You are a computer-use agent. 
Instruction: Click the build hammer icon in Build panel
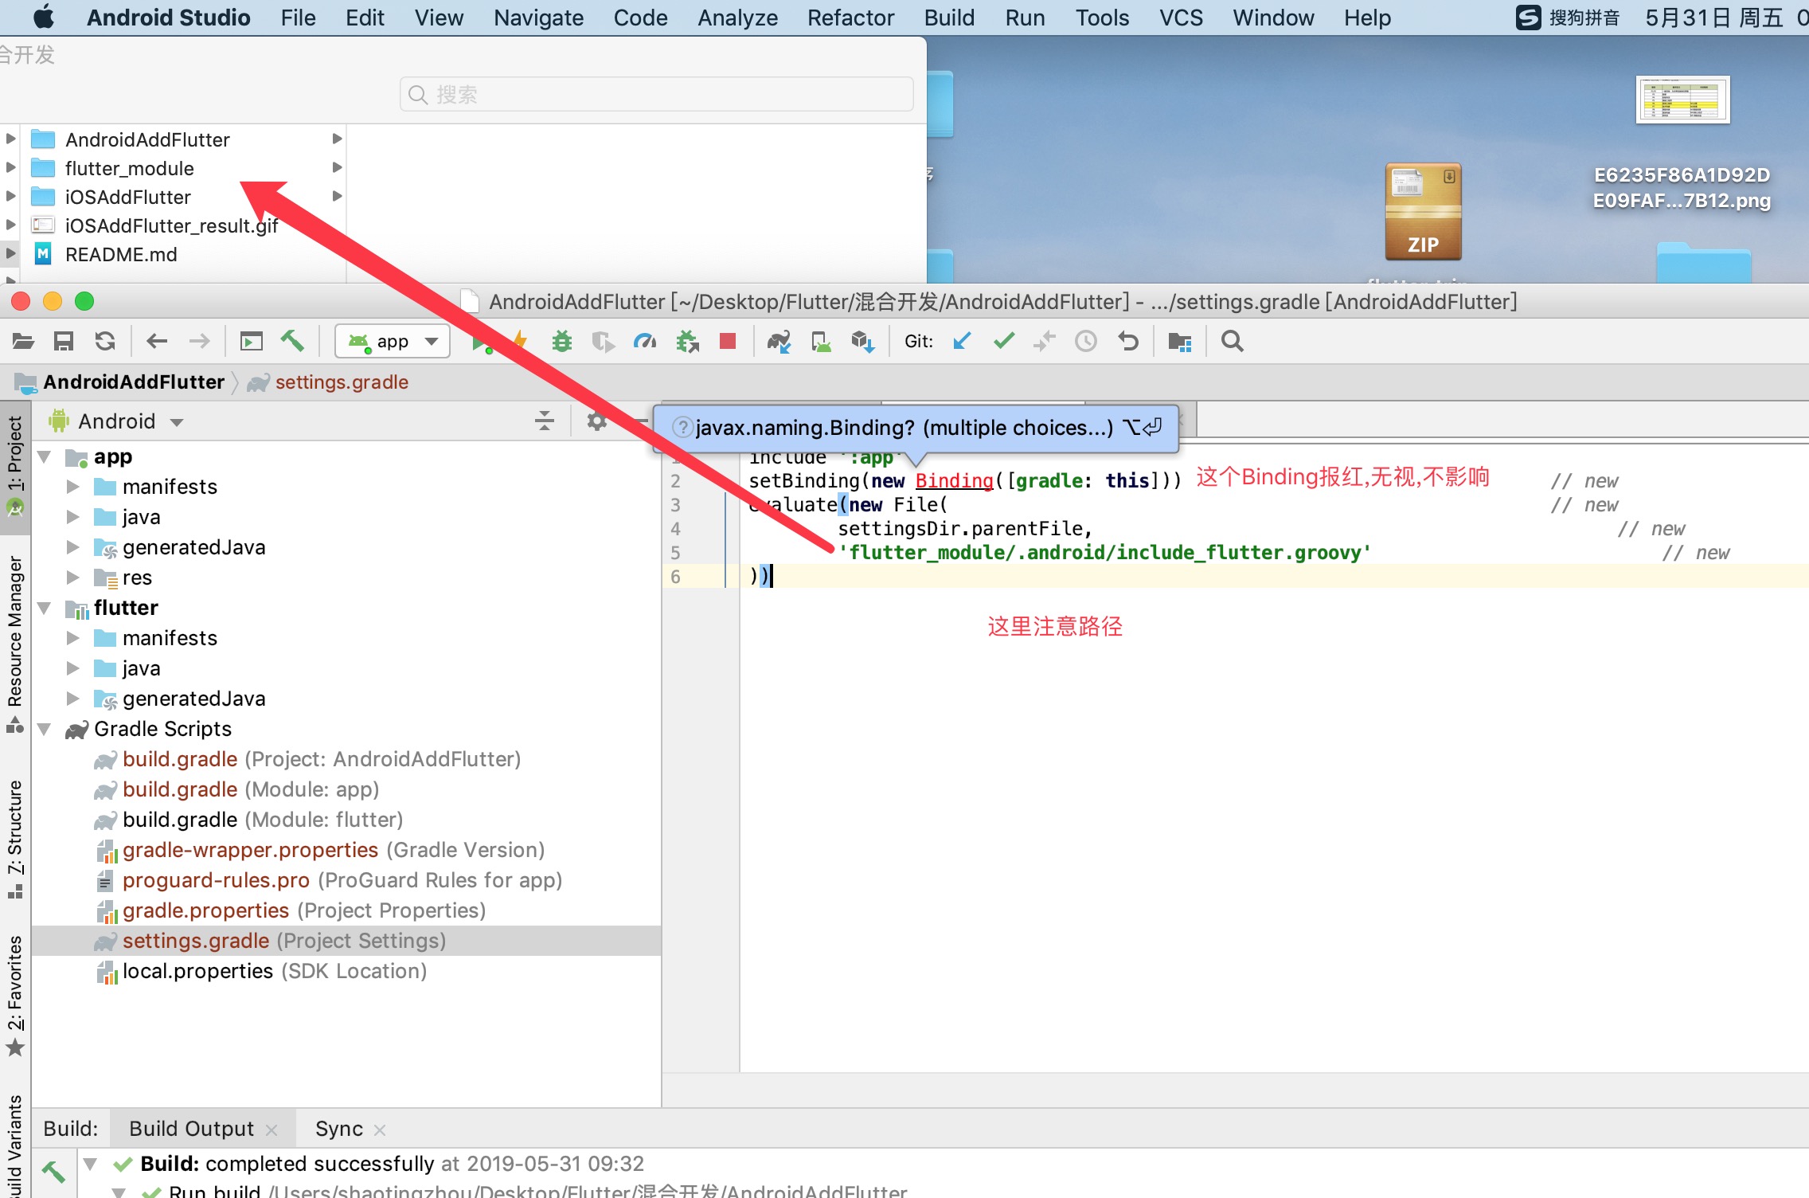tap(53, 1171)
